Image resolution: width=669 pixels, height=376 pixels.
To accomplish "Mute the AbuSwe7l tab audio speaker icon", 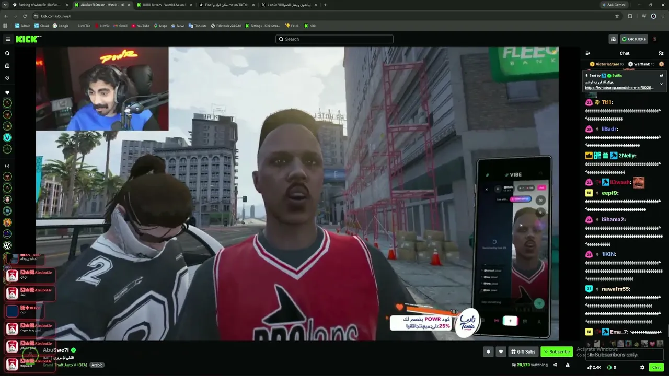I will pyautogui.click(x=123, y=5).
